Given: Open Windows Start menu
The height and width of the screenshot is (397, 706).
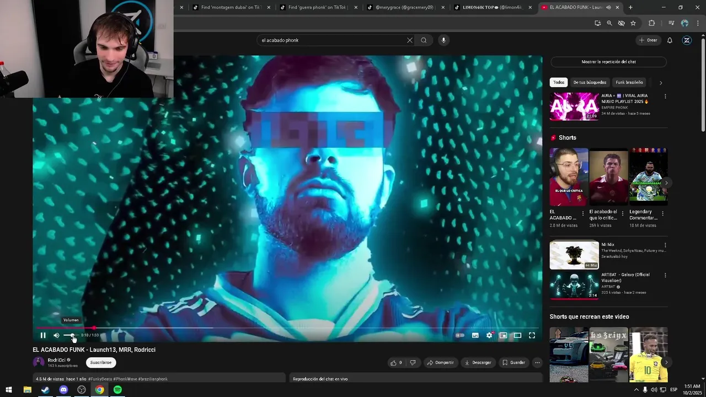Looking at the screenshot, I should point(9,390).
